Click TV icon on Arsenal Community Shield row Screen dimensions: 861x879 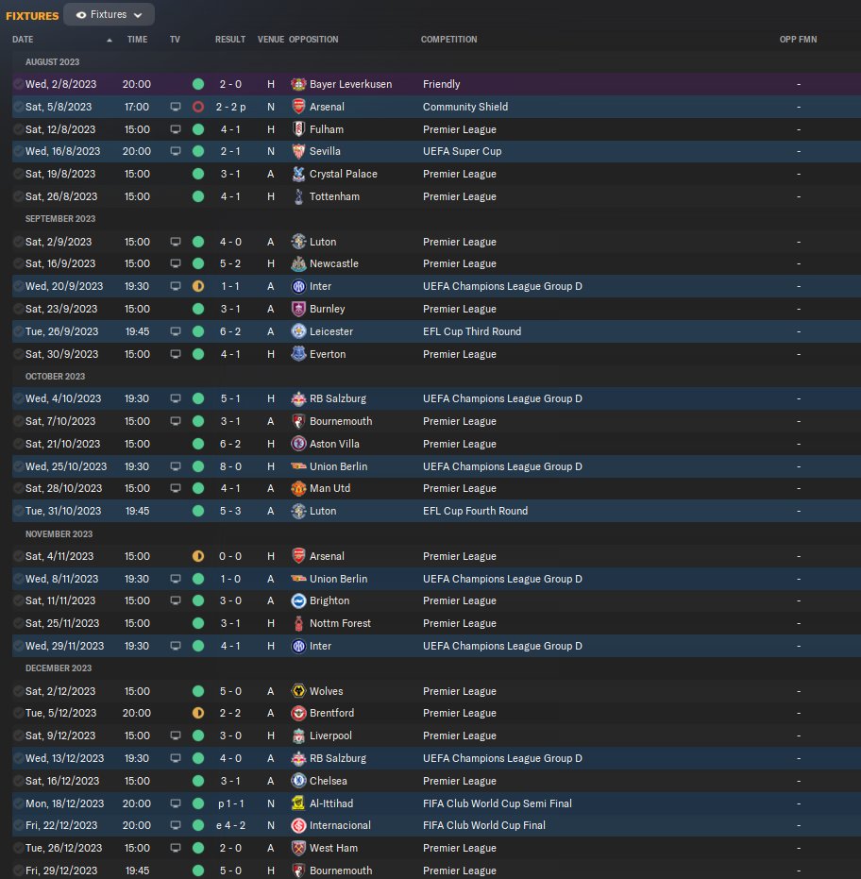point(176,107)
